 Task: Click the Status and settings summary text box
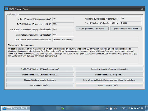(x=73, y=55)
